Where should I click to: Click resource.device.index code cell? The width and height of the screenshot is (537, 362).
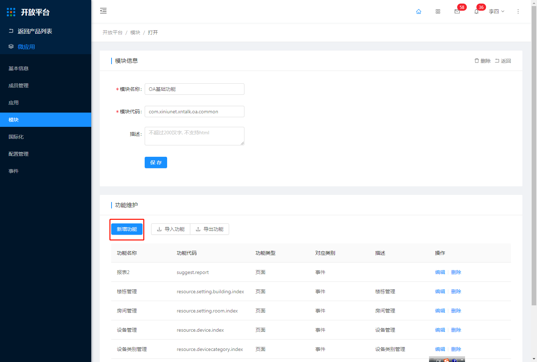(200, 330)
